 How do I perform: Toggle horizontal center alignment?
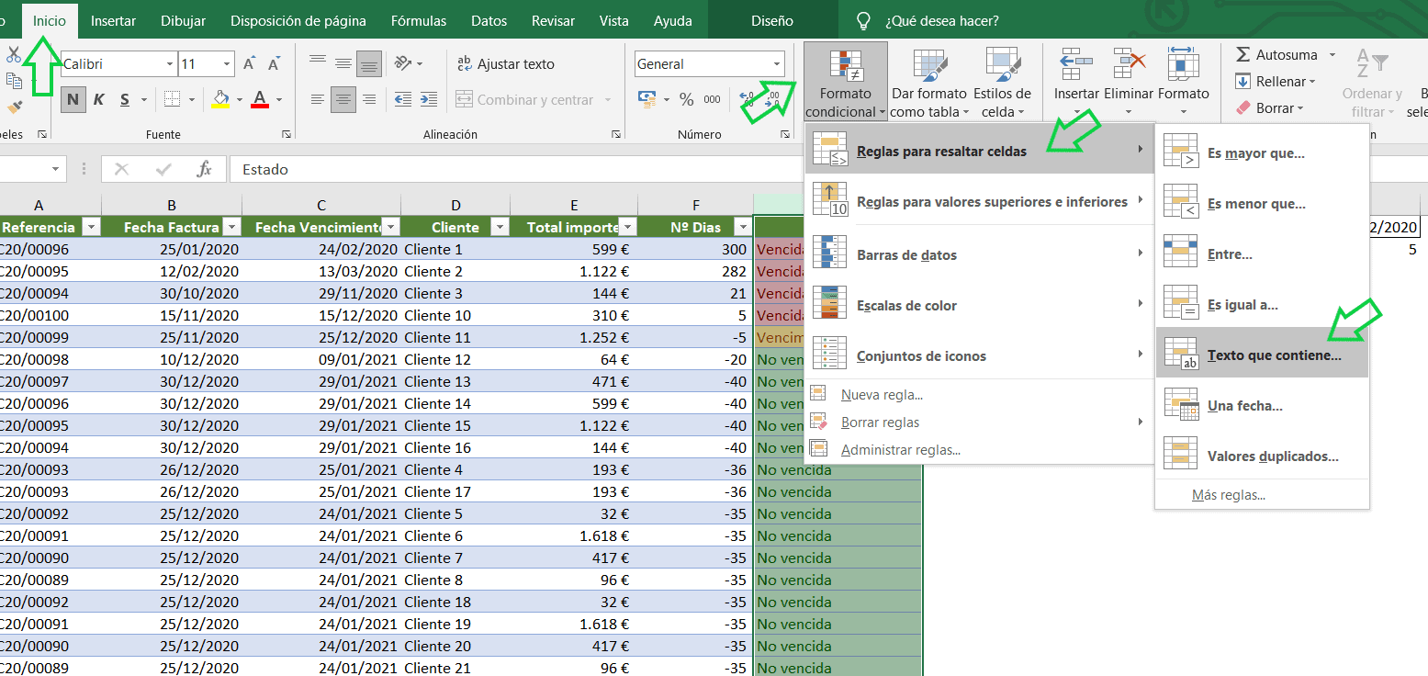click(x=343, y=99)
